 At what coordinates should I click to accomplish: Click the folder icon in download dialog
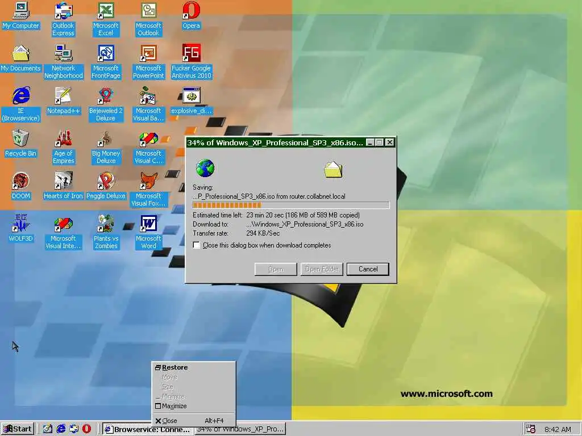click(x=333, y=169)
